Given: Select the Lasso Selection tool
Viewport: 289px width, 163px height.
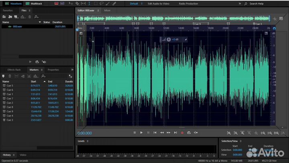Looking at the screenshot, I should tap(102, 4).
